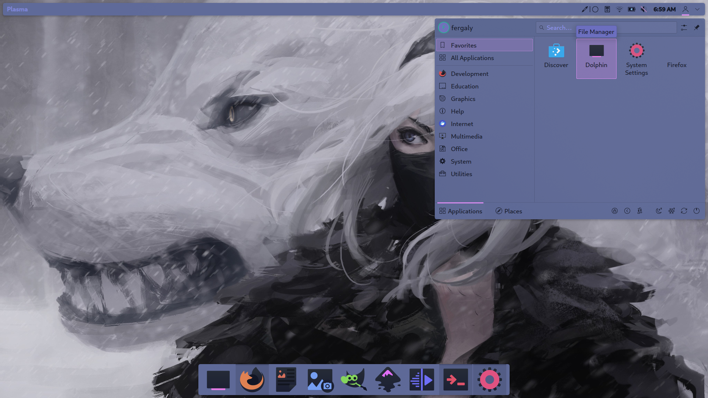Open System Settings in the favorites grid

pos(636,58)
